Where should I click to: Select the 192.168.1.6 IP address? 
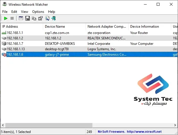pyautogui.click(x=15, y=55)
